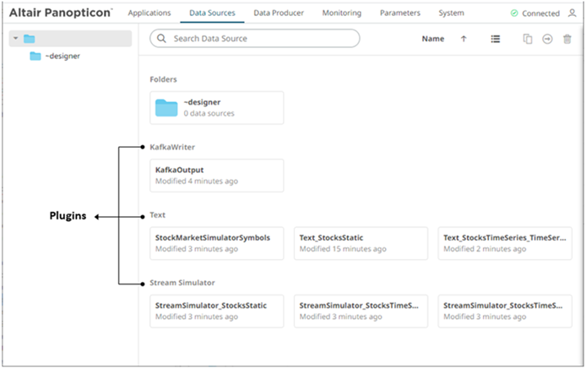Open the ~designer folder card
Viewport: 586px width, 368px height.
[x=216, y=107]
